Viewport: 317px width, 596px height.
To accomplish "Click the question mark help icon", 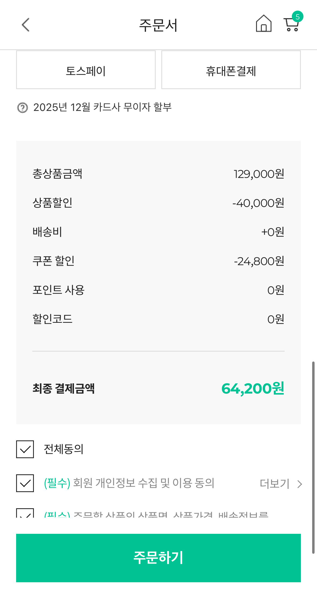I will click(23, 108).
